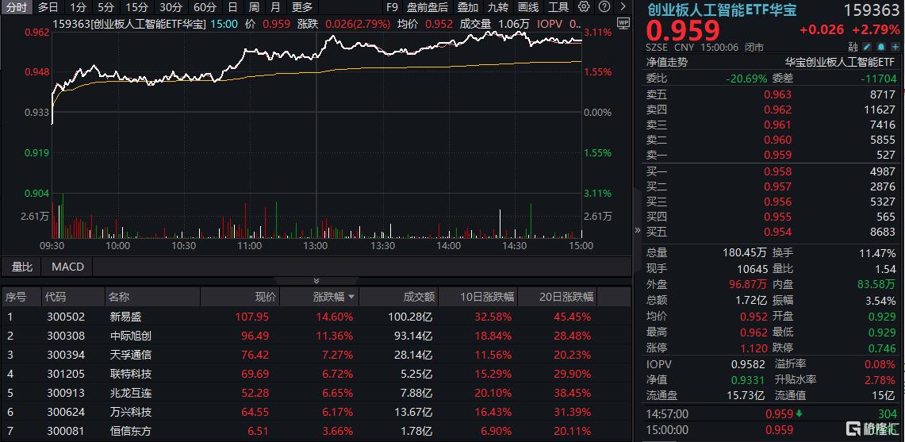Click 华宝创业板人工智能ETF fund name link

tap(840, 63)
